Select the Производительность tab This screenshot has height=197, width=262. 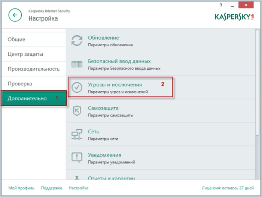click(x=34, y=69)
